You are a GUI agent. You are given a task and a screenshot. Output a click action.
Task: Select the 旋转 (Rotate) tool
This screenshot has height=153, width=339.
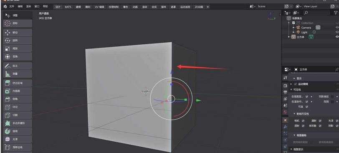pos(18,41)
